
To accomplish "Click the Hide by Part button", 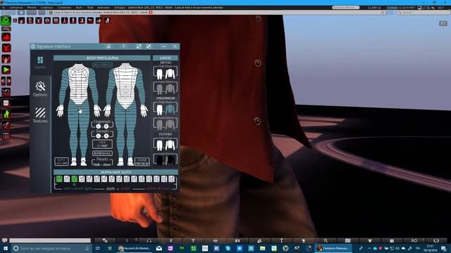I will (x=102, y=144).
